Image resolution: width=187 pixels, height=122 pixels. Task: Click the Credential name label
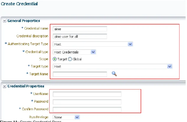point(36,28)
